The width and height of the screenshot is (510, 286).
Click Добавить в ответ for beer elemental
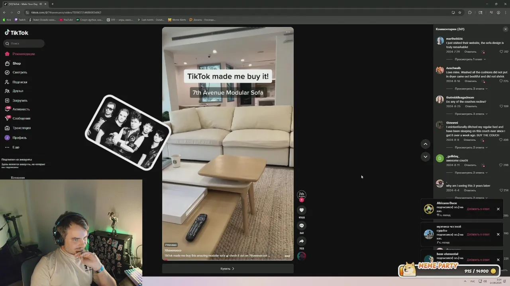pyautogui.click(x=478, y=260)
